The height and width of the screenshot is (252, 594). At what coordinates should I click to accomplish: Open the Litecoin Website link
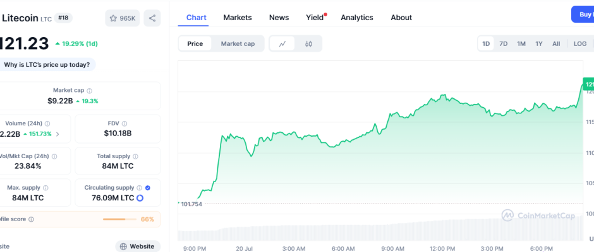pyautogui.click(x=137, y=246)
